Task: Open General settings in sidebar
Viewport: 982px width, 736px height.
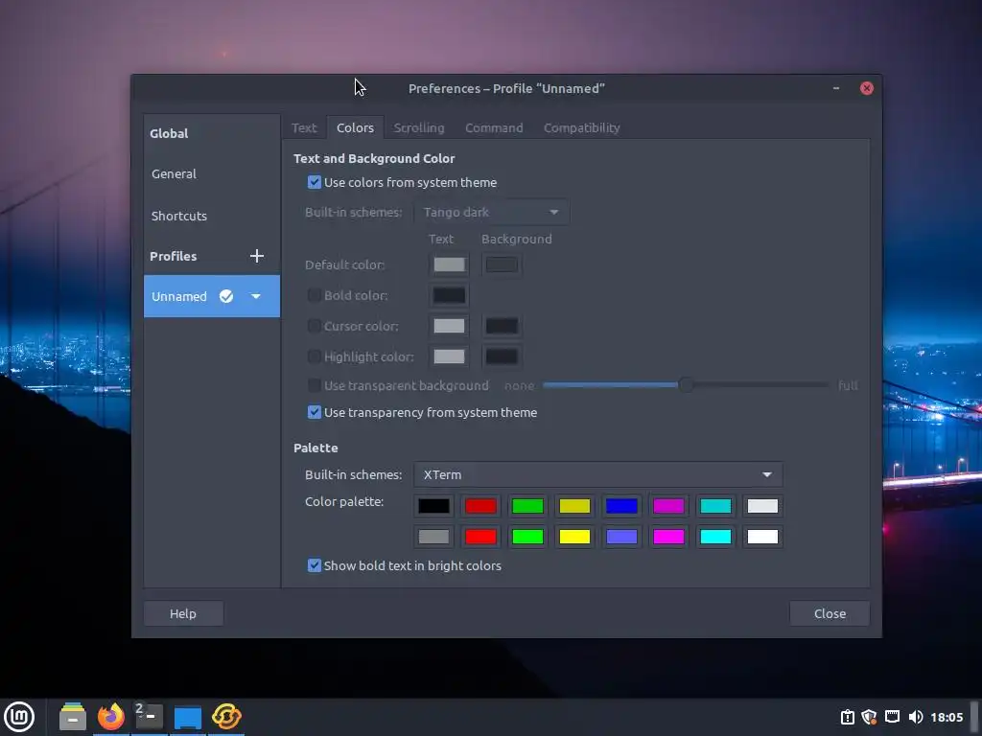Action: click(212, 174)
